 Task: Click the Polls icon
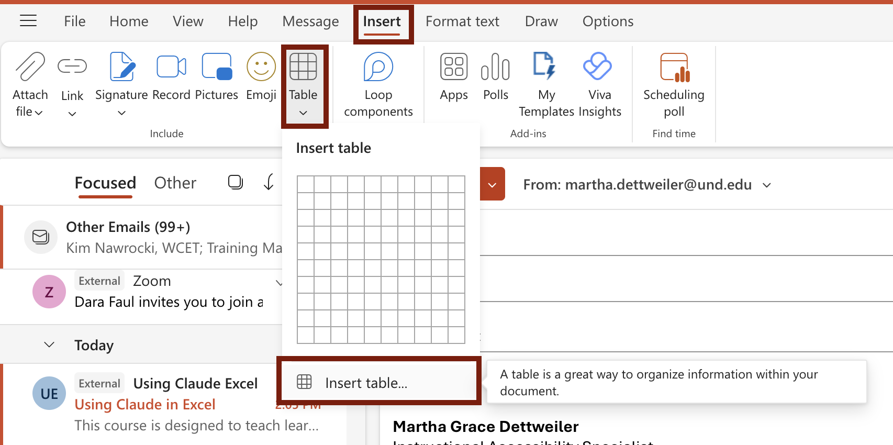pyautogui.click(x=496, y=66)
